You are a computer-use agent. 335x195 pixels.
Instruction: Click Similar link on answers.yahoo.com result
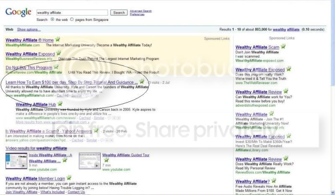pyautogui.click(x=92, y=140)
